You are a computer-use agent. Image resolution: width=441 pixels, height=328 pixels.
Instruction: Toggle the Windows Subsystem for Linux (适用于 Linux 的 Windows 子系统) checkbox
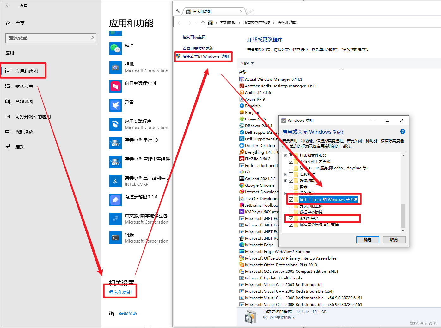[291, 199]
